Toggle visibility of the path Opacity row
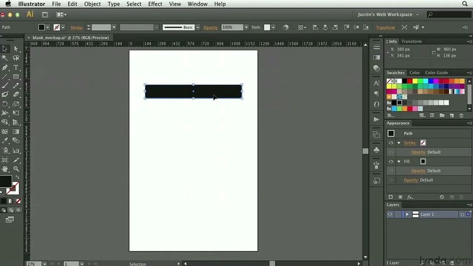This screenshot has width=473, height=266. coord(391,180)
